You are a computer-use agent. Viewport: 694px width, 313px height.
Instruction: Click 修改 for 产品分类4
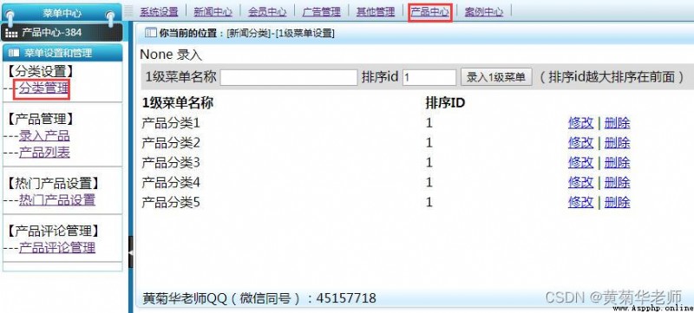point(580,182)
